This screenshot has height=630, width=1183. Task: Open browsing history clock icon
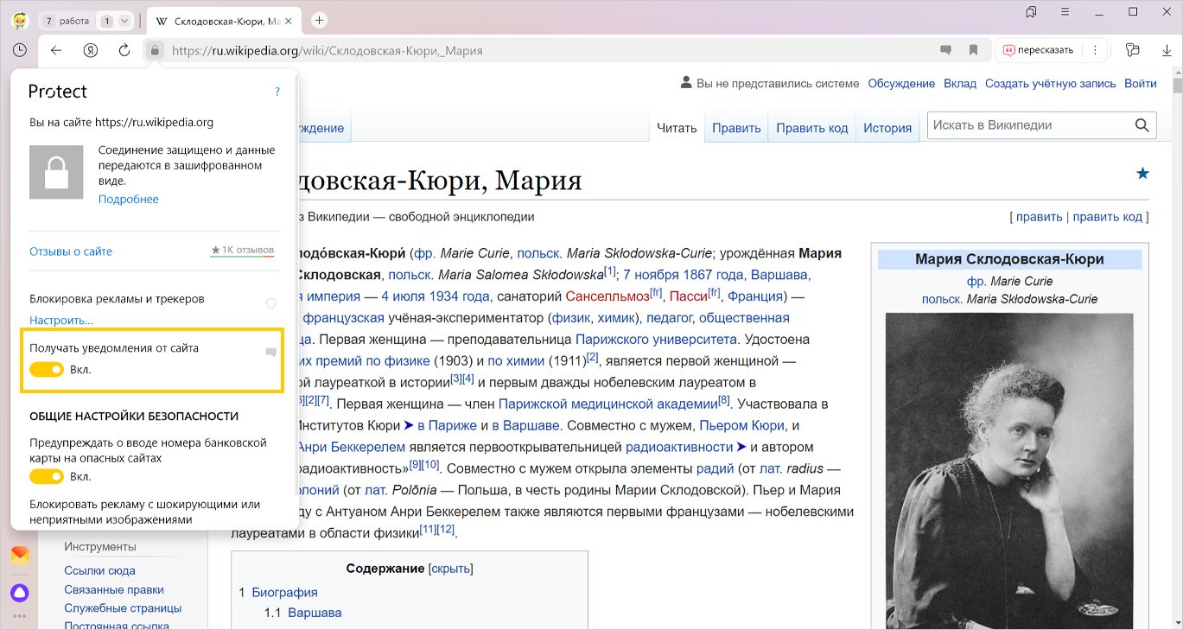pos(19,50)
